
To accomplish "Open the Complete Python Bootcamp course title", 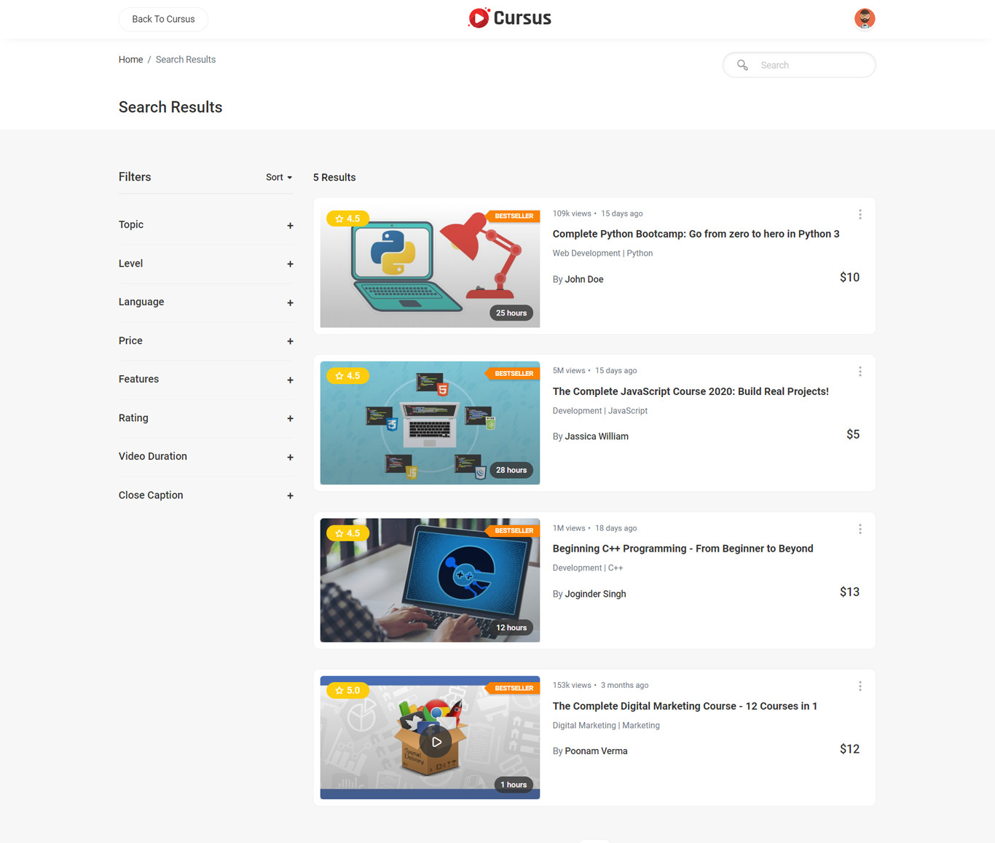I will pyautogui.click(x=695, y=234).
